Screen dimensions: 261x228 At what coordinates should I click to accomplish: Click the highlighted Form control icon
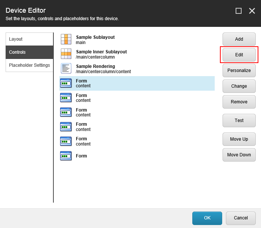66,83
